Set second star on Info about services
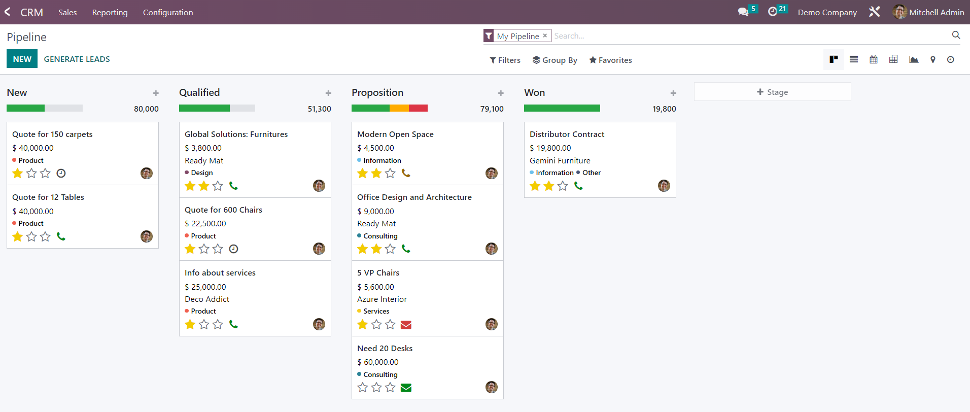This screenshot has height=412, width=970. 204,325
